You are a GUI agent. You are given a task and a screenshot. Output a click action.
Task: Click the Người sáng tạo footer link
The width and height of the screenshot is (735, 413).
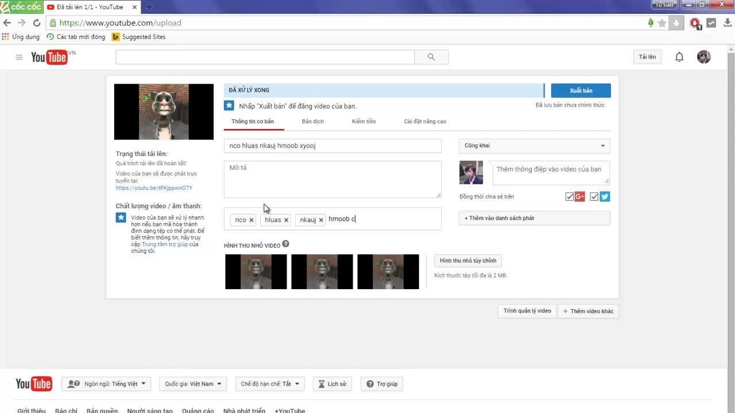150,411
